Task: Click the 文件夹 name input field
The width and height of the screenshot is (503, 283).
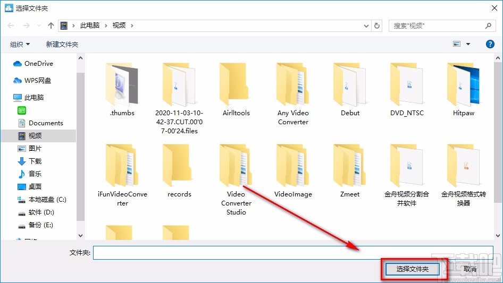Action: point(293,253)
